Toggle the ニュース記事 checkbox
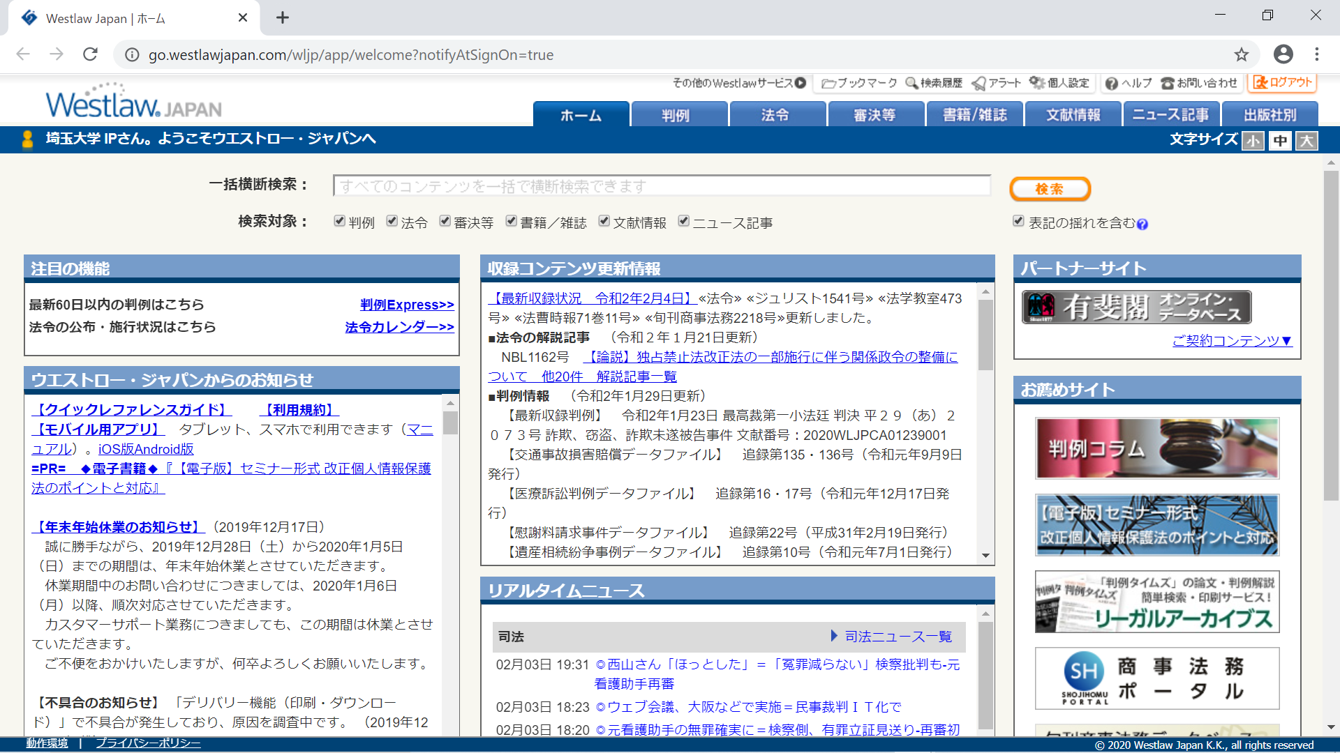Viewport: 1340px width, 753px height. [683, 221]
